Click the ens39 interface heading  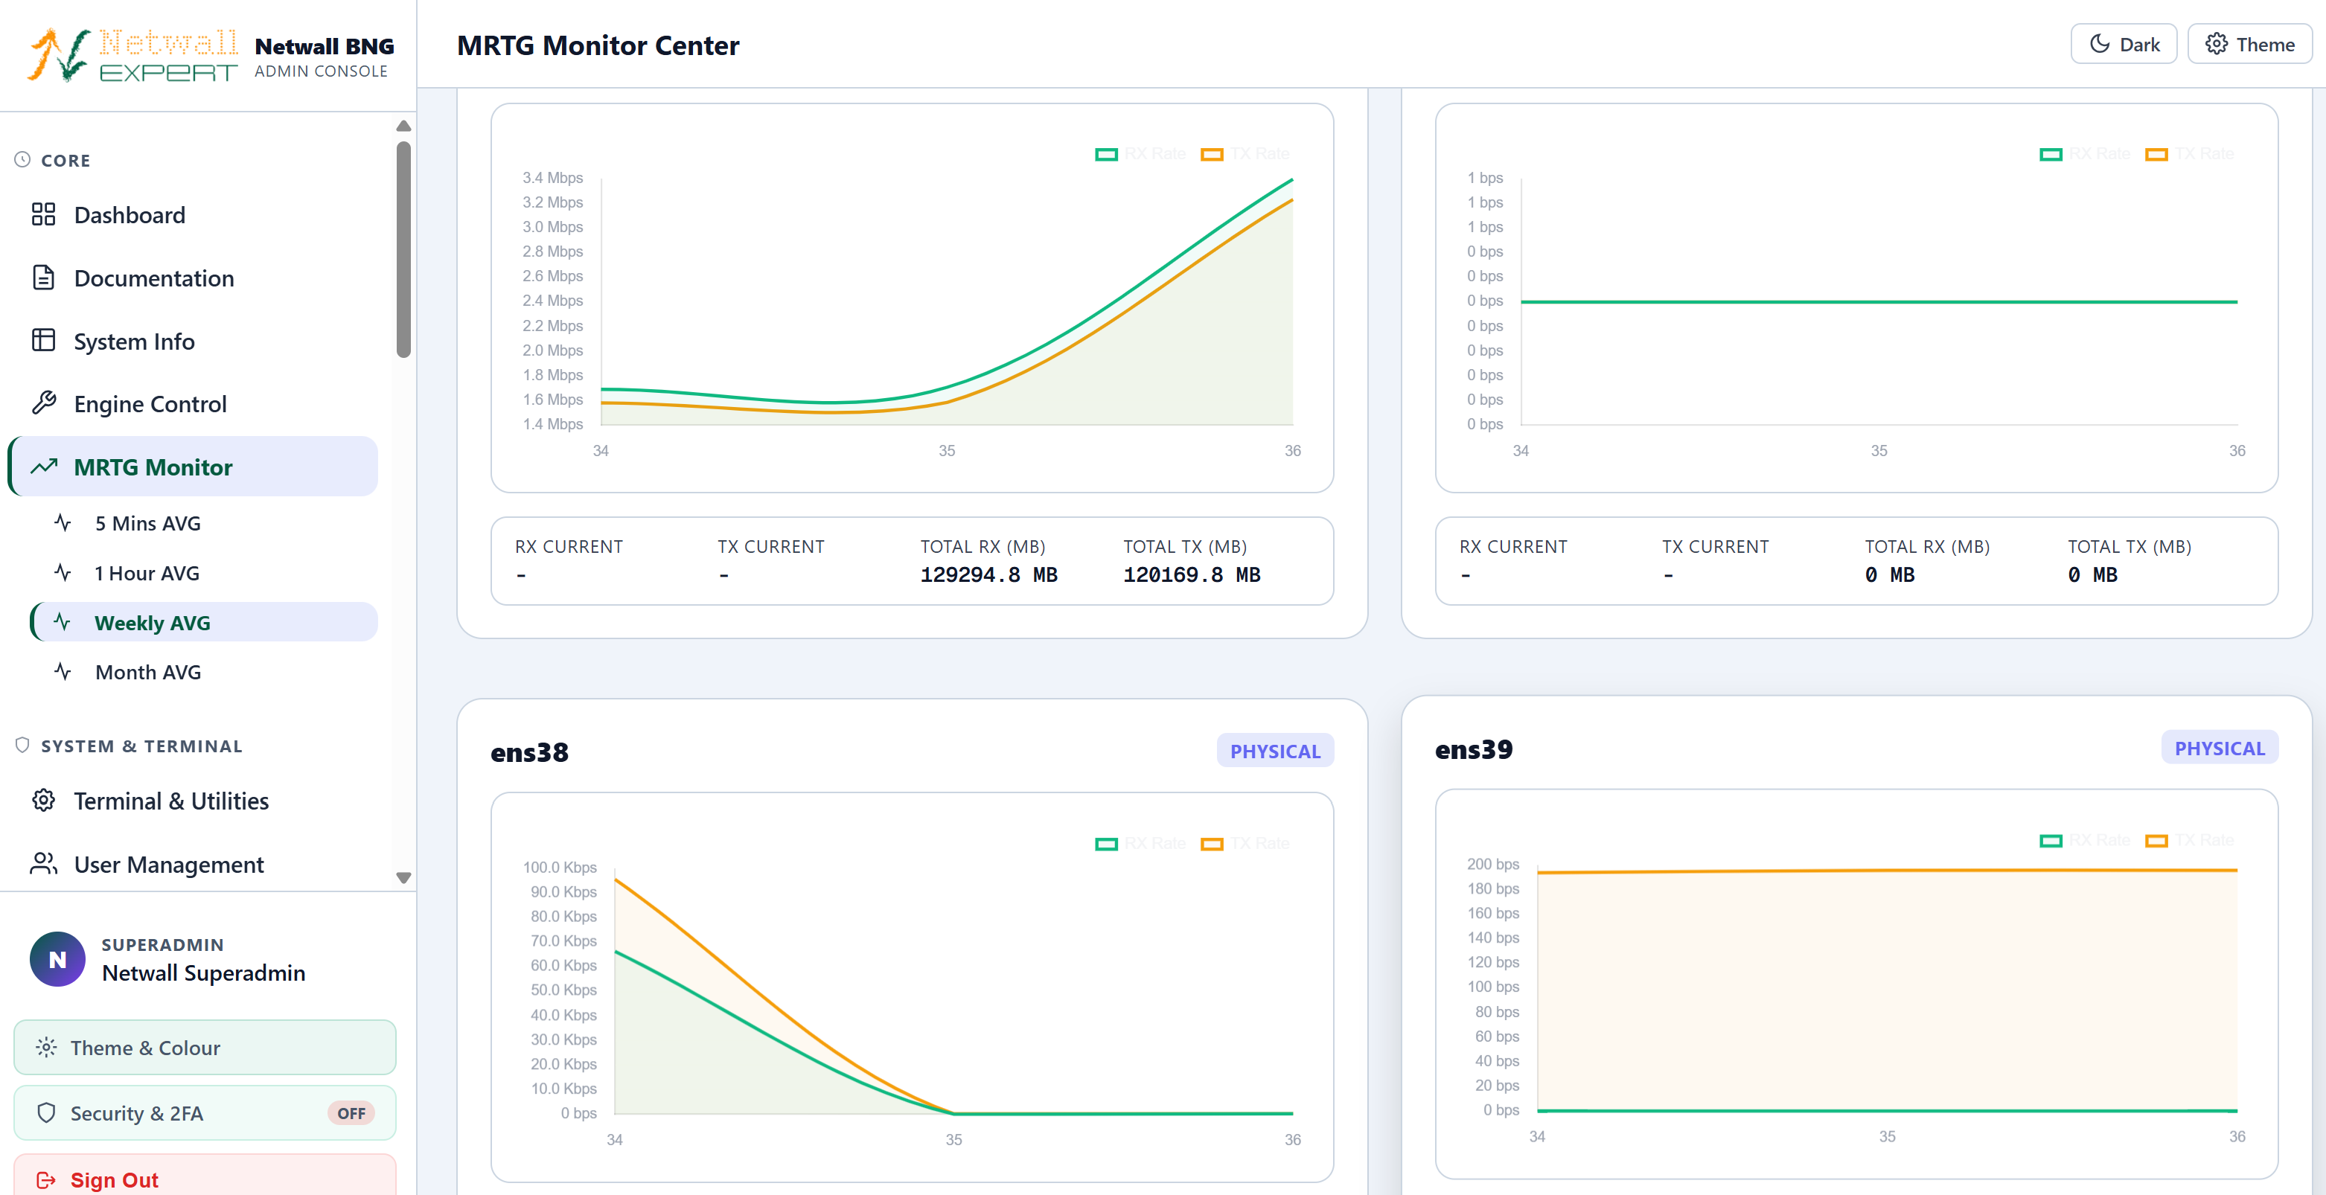[1474, 749]
